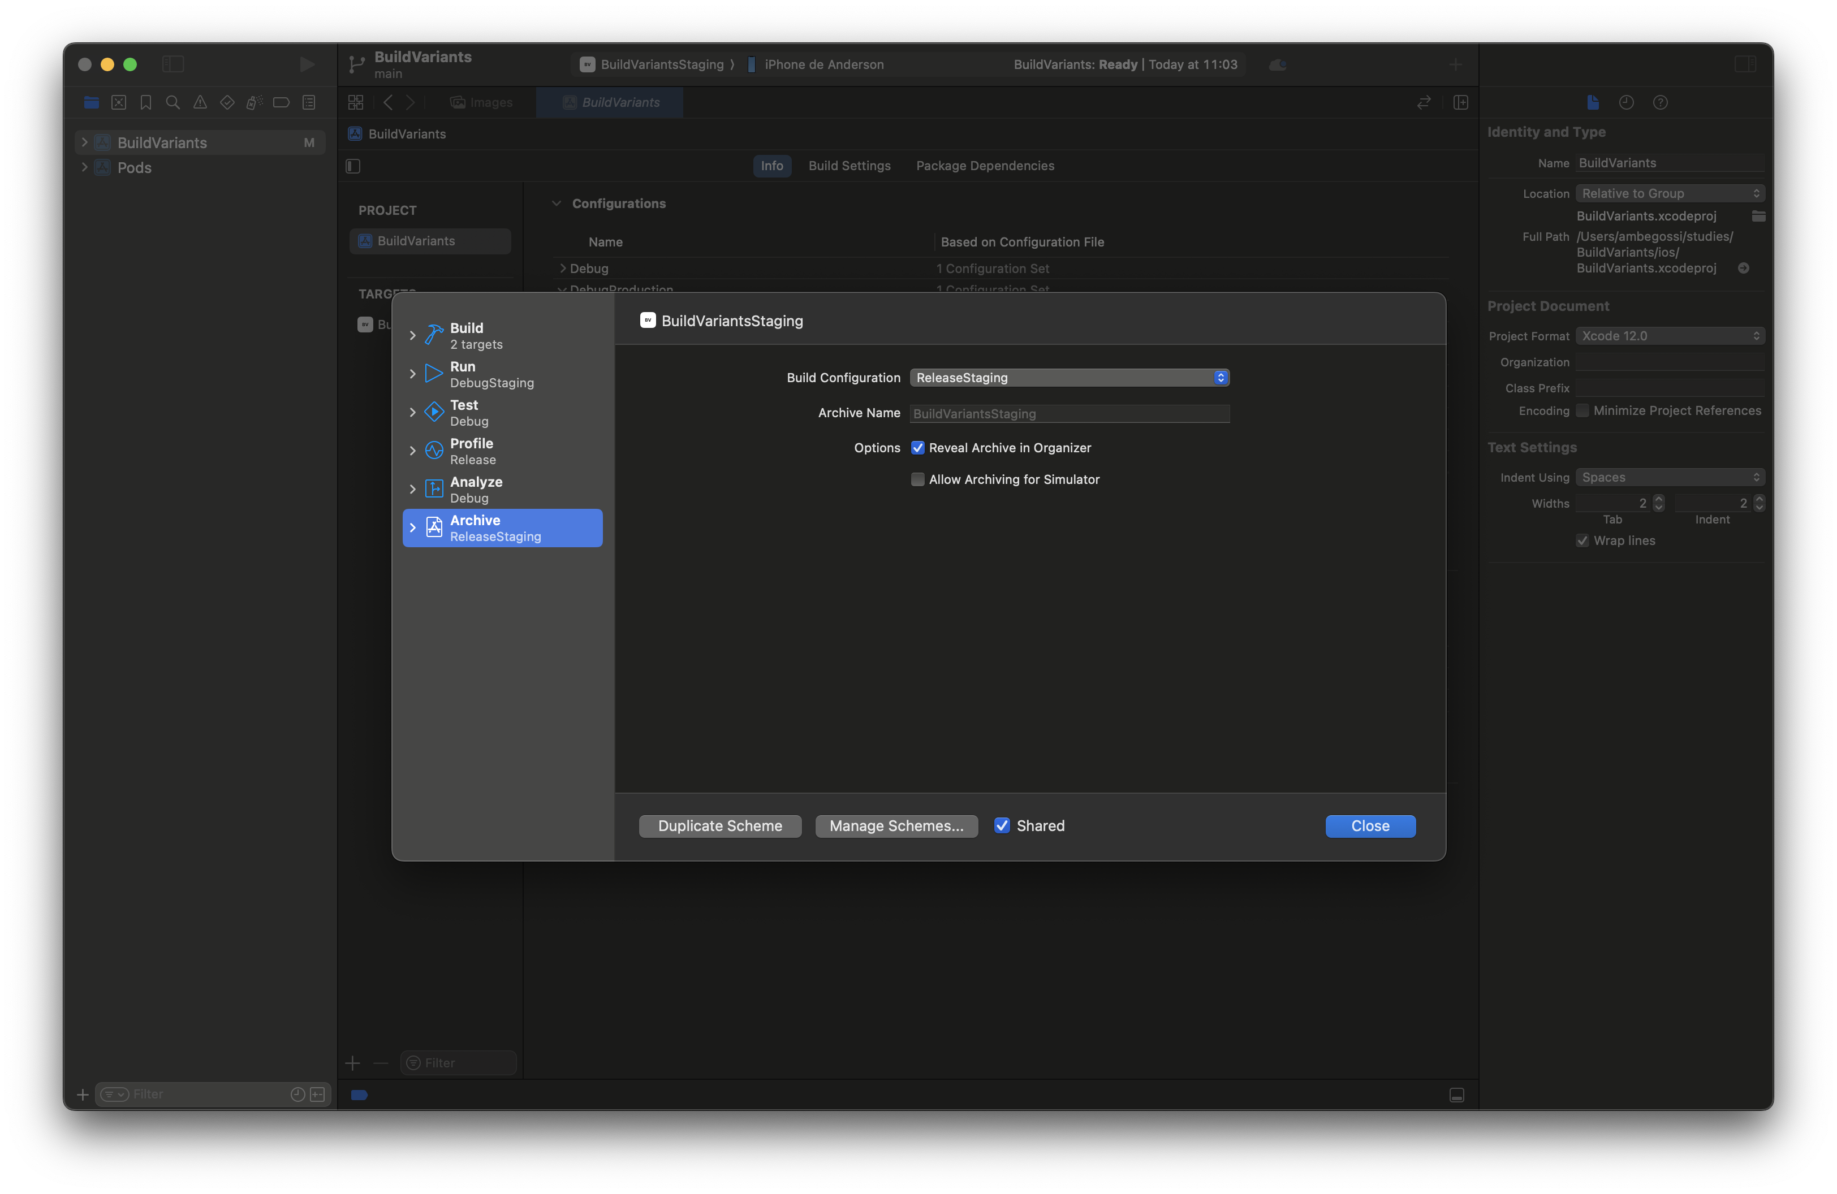Toggle the debug area icon at bottom
The height and width of the screenshot is (1194, 1837).
1456,1095
